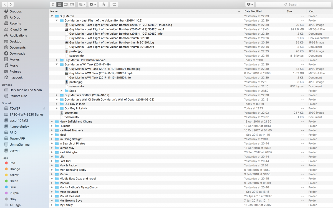This screenshot has width=333, height=208.
Task: Switch to list view
Action: 60,4
